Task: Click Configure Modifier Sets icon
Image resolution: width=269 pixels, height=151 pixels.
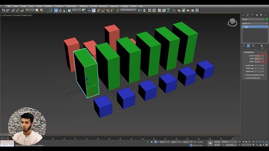Action: pyautogui.click(x=262, y=46)
